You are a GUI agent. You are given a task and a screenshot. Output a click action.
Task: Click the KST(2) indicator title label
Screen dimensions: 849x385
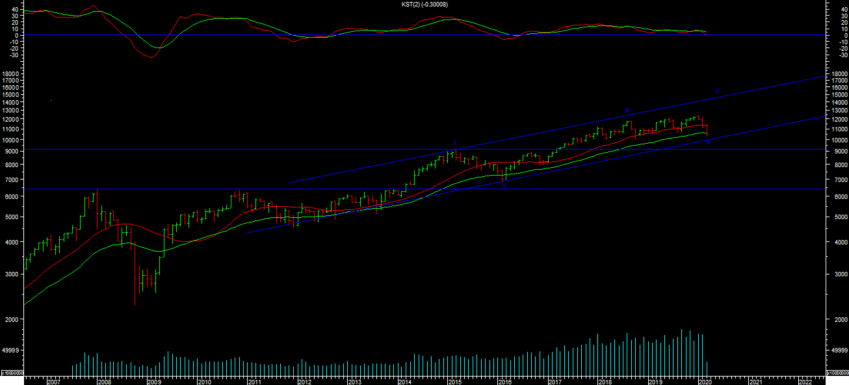click(424, 5)
